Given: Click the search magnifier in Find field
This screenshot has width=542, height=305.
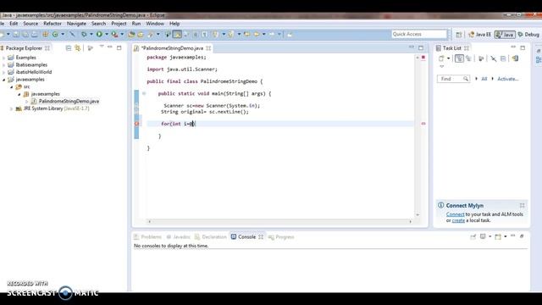Looking at the screenshot, I should 466,79.
